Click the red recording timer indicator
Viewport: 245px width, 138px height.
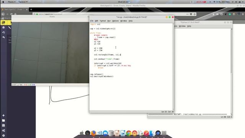[x=201, y=2]
